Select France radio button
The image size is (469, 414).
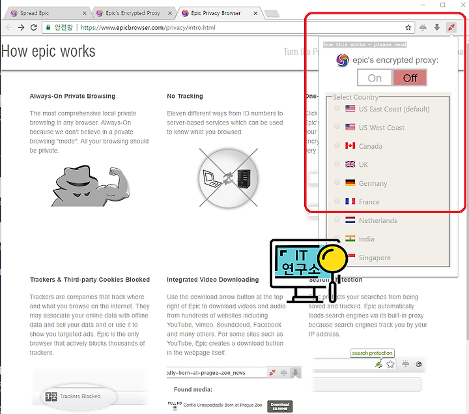coord(337,201)
